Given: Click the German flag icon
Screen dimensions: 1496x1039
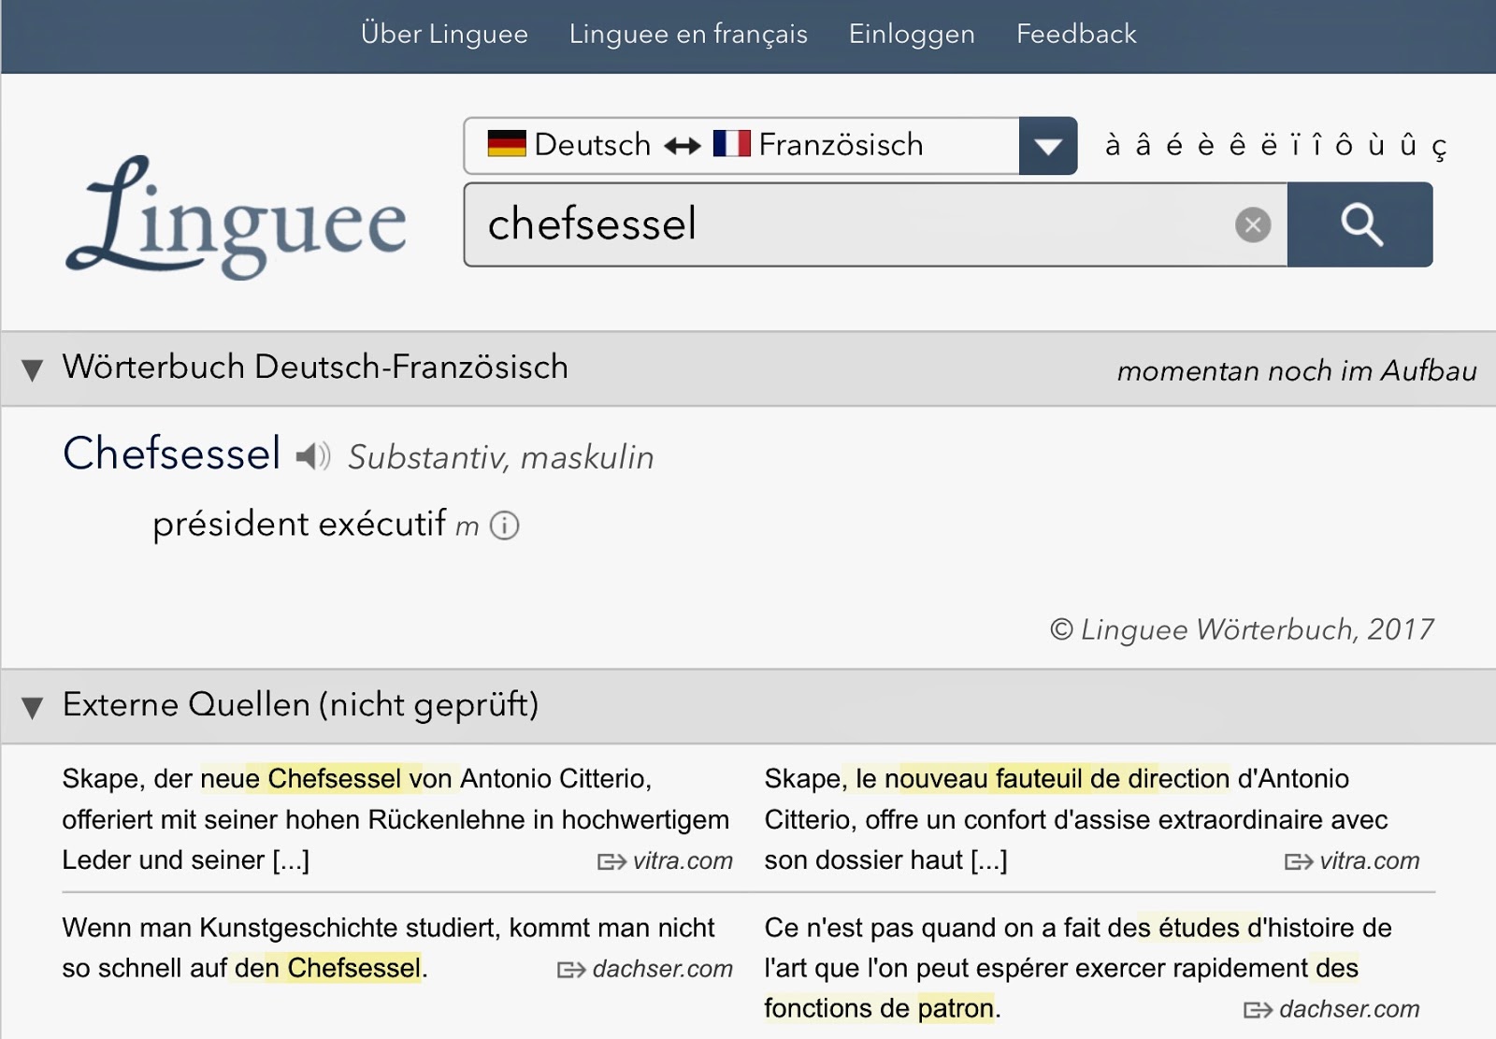Looking at the screenshot, I should pyautogui.click(x=507, y=144).
